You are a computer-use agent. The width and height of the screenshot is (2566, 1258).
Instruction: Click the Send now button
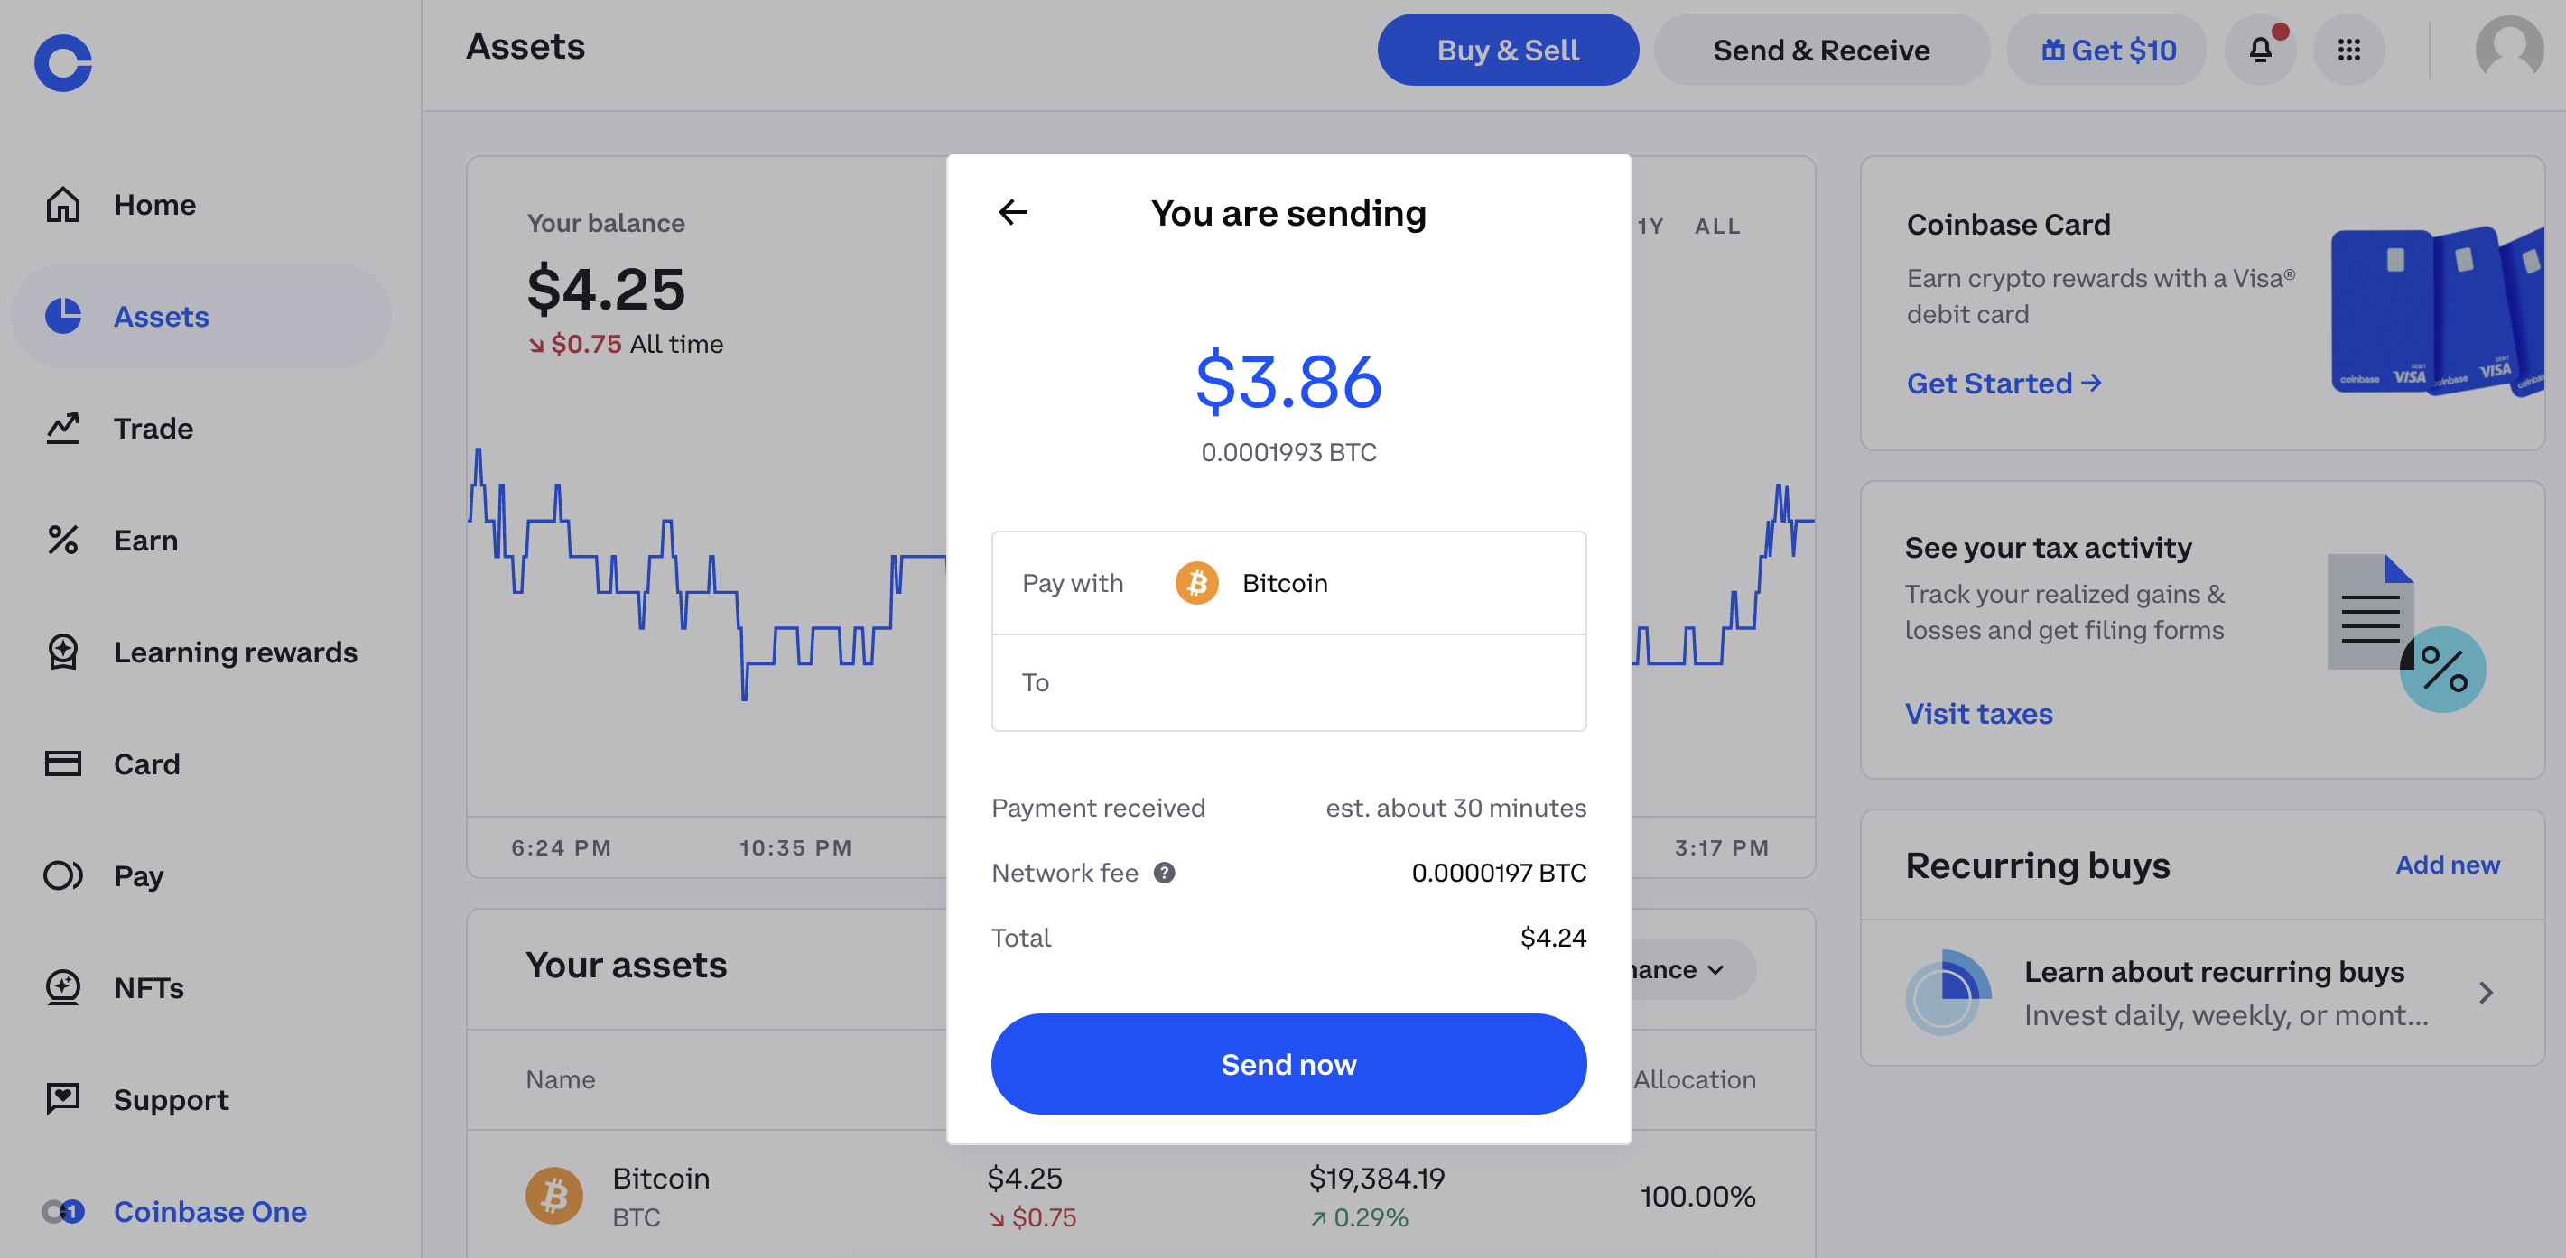1289,1063
